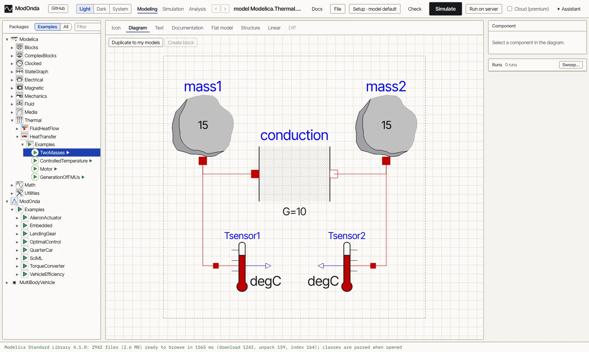Enable the Cloud (premium) checkbox
Screen dimensions: 589x352
510,9
